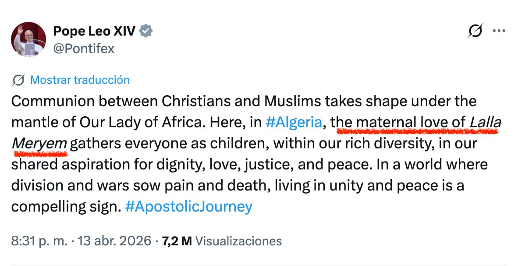Open the @Pontifex handle link
The height and width of the screenshot is (266, 518).
(83, 49)
